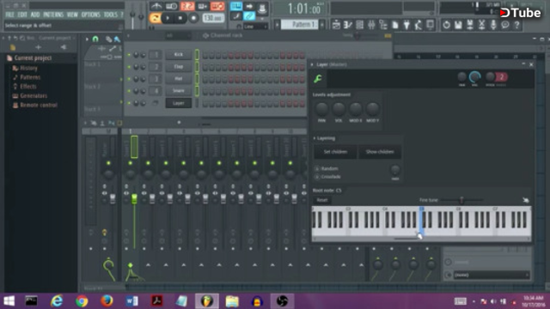Open the Mixer view icon
The width and height of the screenshot is (550, 309).
pos(371,25)
